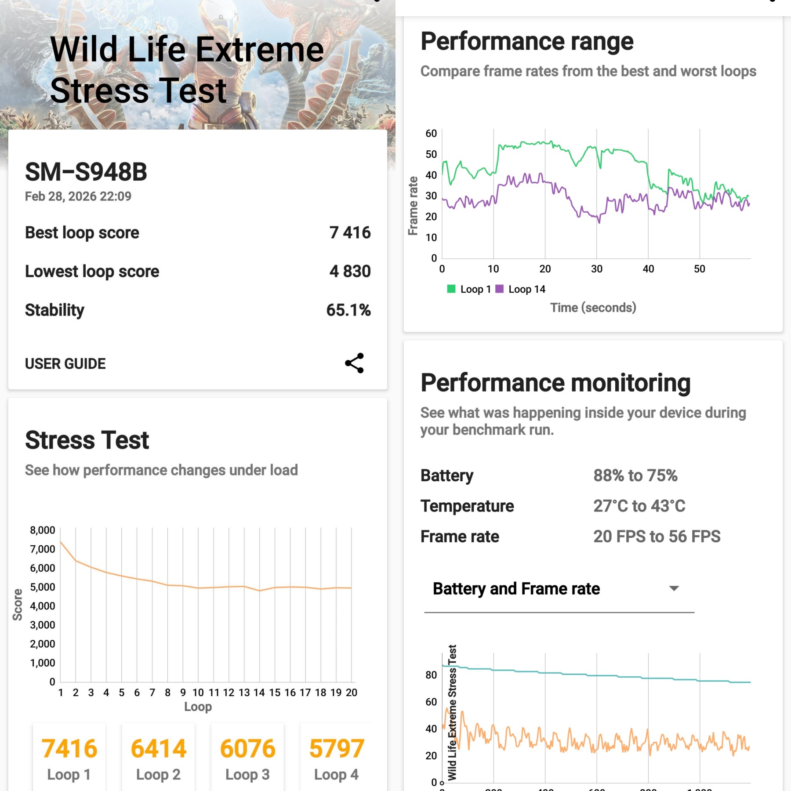Click the Stress Test score line chart

coord(206,606)
